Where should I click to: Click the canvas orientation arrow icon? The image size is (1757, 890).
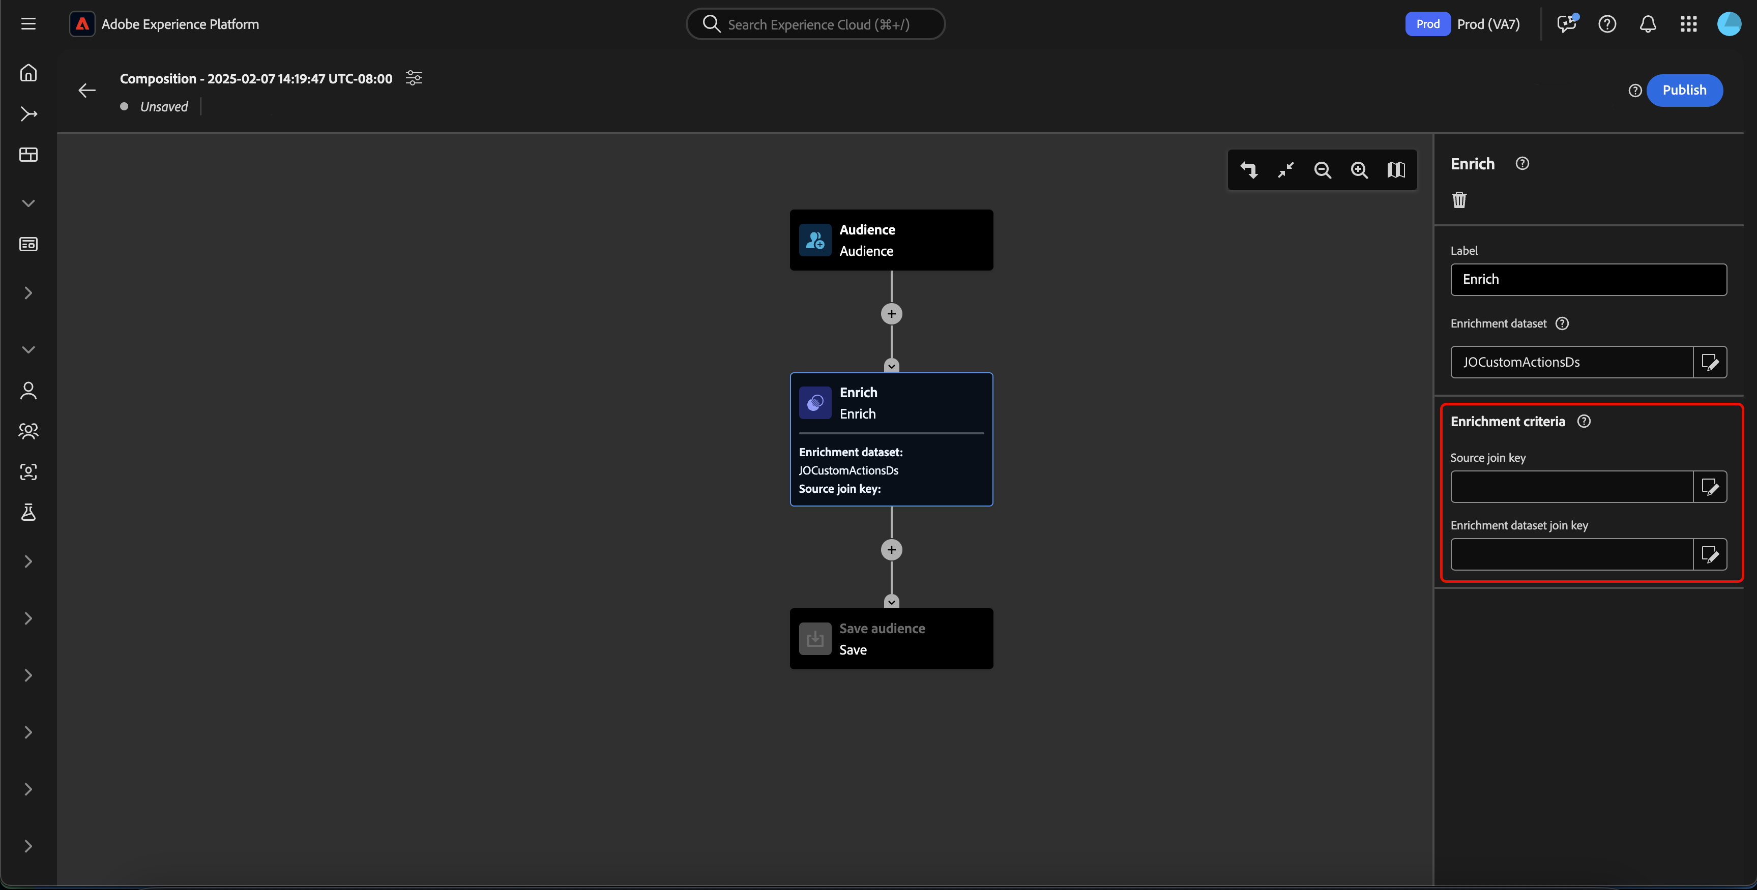1249,170
